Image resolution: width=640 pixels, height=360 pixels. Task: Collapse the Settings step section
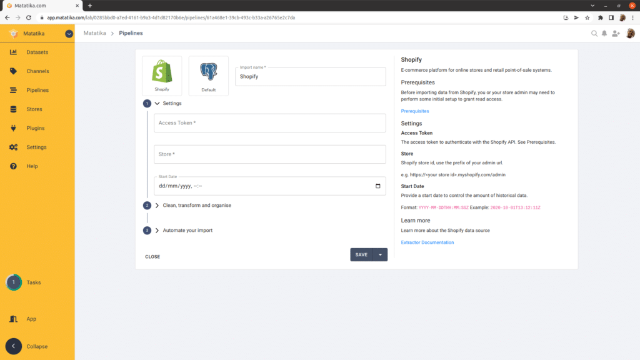coord(157,103)
